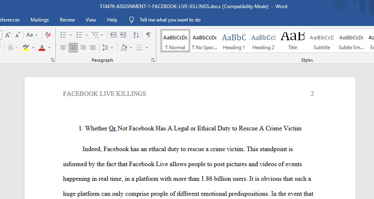The image size is (374, 199).
Task: Expand line spacing options arrow
Action: pos(112,48)
